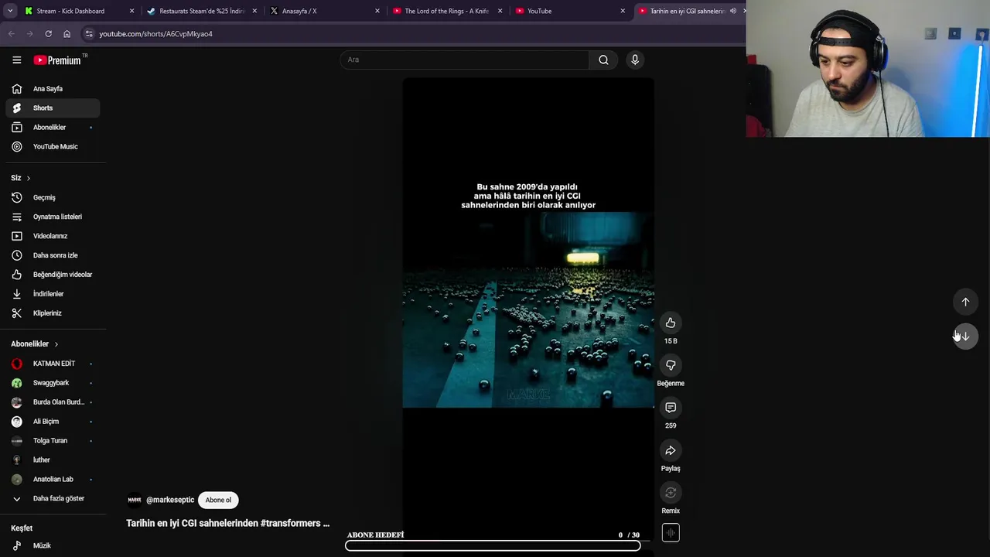
Task: Go back in browser history
Action: point(12,34)
